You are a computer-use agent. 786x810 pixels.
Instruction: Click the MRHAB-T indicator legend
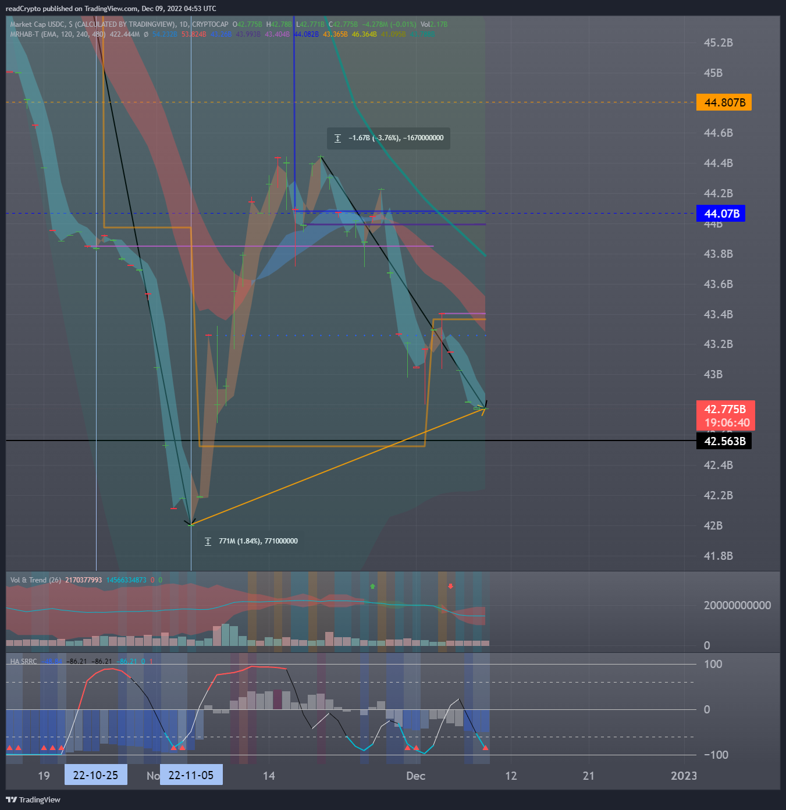(58, 34)
